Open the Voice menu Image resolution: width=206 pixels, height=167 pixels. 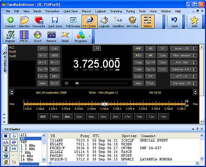click(x=153, y=11)
